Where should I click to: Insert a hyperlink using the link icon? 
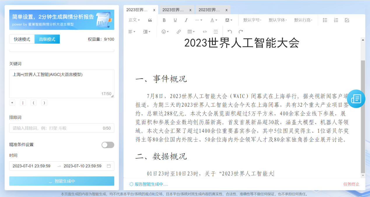click(x=178, y=31)
